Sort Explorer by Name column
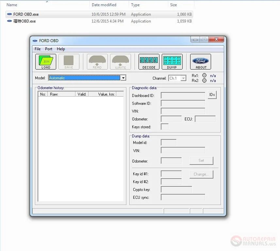The height and width of the screenshot is (251, 280). 12,5
